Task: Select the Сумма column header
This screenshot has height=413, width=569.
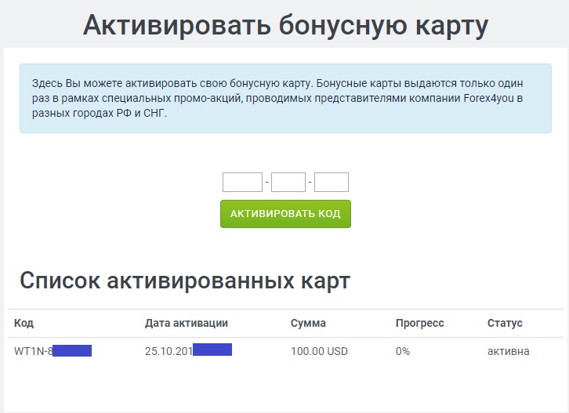Action: [x=308, y=323]
